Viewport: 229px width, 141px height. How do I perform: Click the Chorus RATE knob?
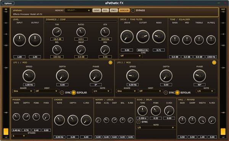60,120
